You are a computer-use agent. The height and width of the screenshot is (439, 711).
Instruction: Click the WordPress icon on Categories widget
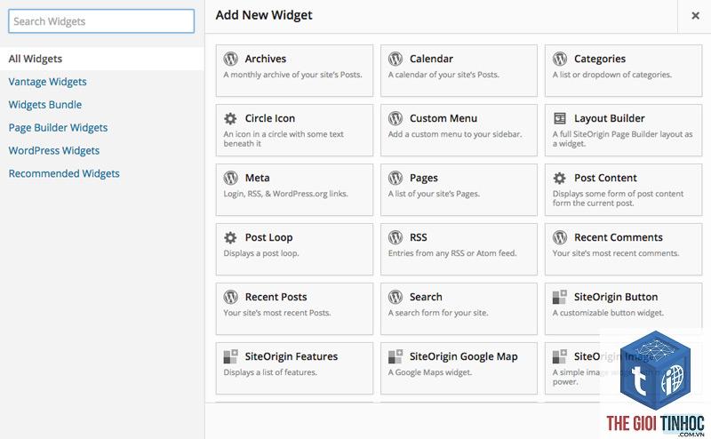560,59
